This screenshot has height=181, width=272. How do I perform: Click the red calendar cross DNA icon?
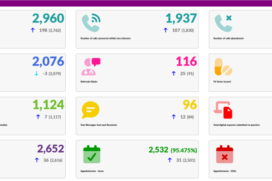pos(223,154)
